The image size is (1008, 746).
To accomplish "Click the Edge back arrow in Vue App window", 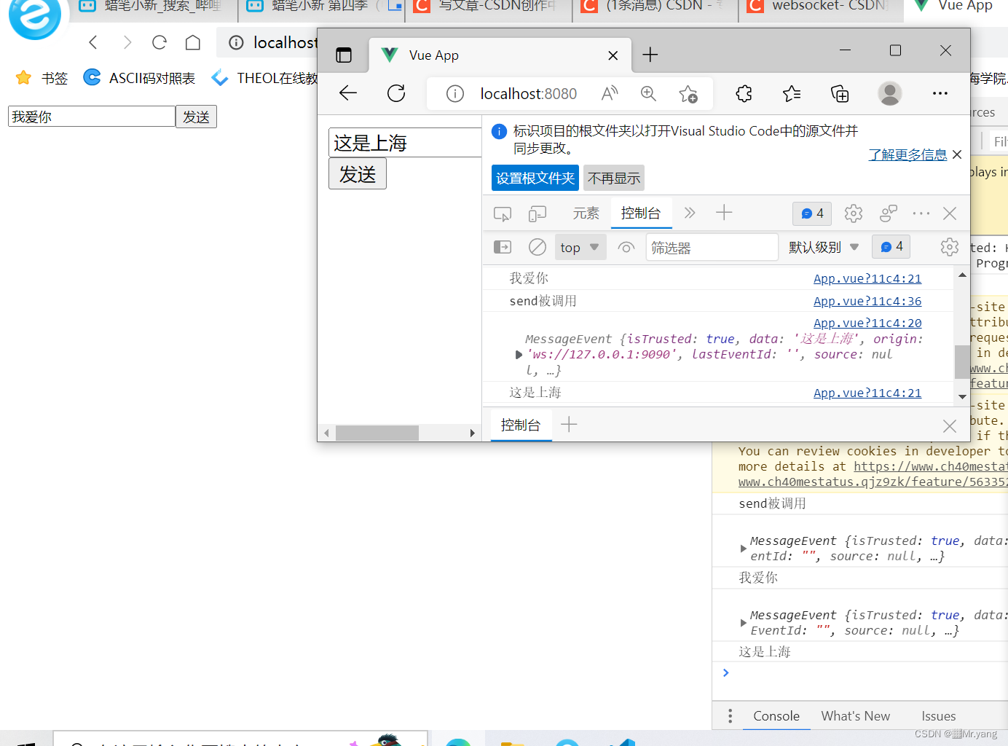I will pyautogui.click(x=348, y=93).
